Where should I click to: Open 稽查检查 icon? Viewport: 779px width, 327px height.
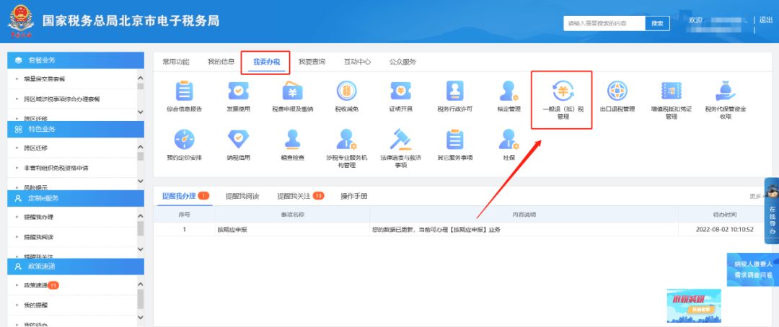[x=293, y=140]
